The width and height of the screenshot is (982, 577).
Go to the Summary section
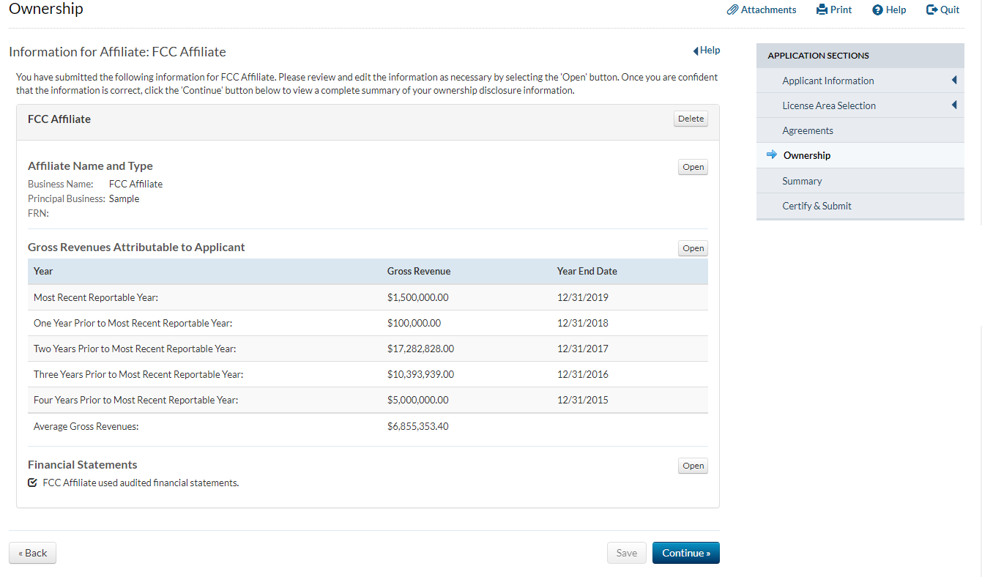802,181
